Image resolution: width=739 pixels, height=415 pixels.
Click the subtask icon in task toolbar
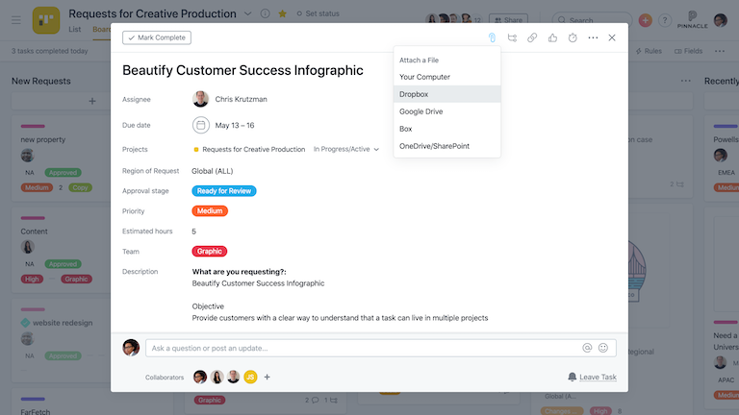point(512,37)
